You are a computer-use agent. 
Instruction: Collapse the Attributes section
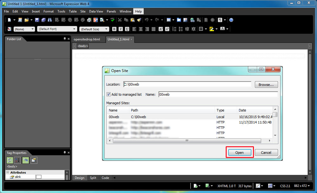coord(8,172)
